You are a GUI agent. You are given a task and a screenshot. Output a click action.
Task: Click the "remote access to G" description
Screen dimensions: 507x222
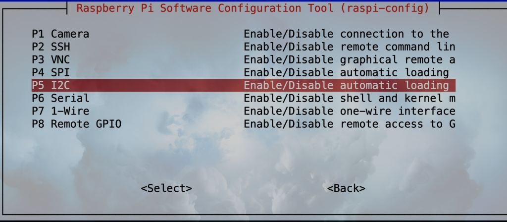click(398, 124)
